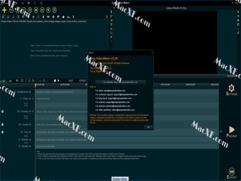
Task: Click the Preview play arrow icon
Action: (232, 130)
